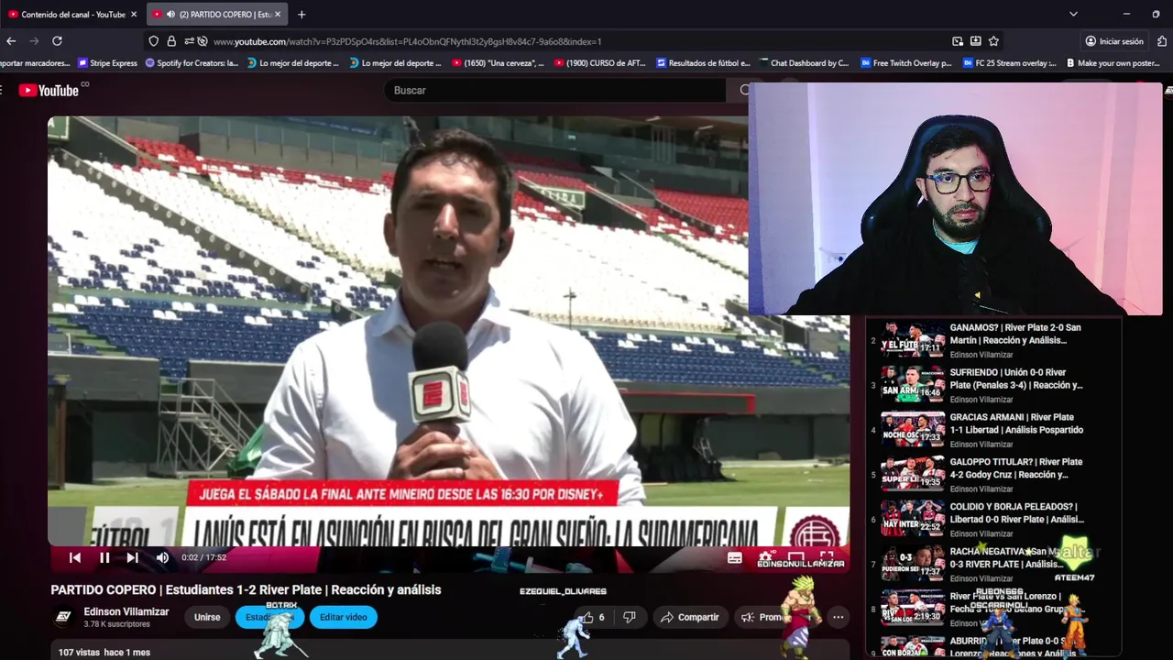
Task: Click the Unirse membership button
Action: click(x=207, y=617)
